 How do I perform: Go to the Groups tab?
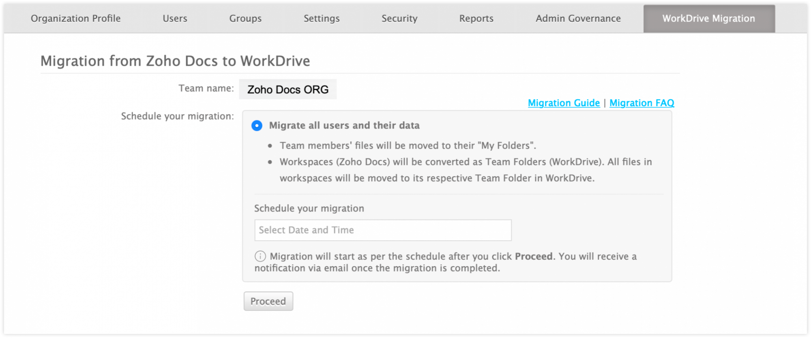(x=245, y=18)
